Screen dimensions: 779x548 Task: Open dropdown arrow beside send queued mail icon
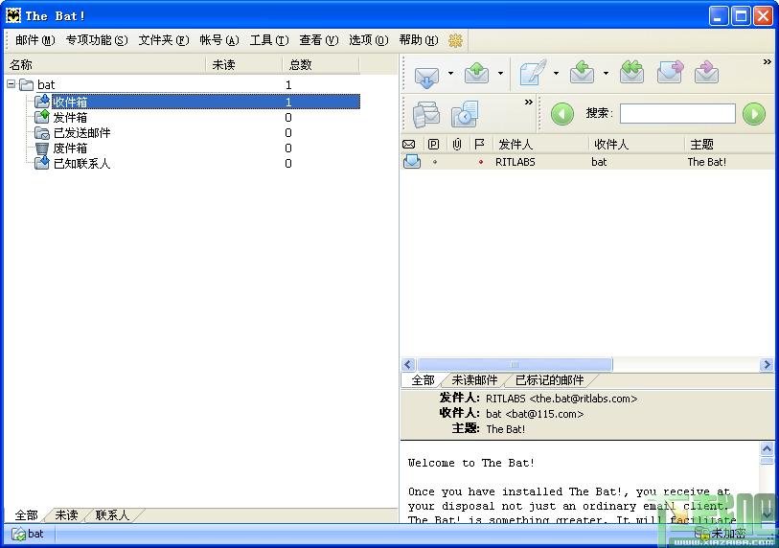point(500,74)
